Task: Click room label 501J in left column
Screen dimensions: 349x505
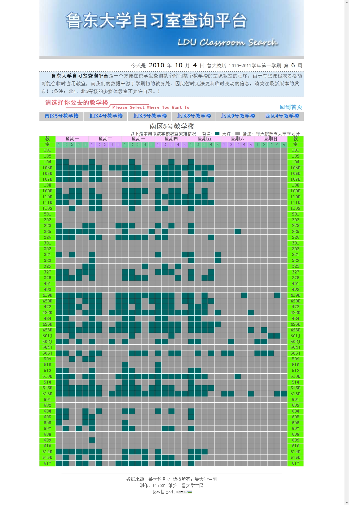Action: click(47, 336)
